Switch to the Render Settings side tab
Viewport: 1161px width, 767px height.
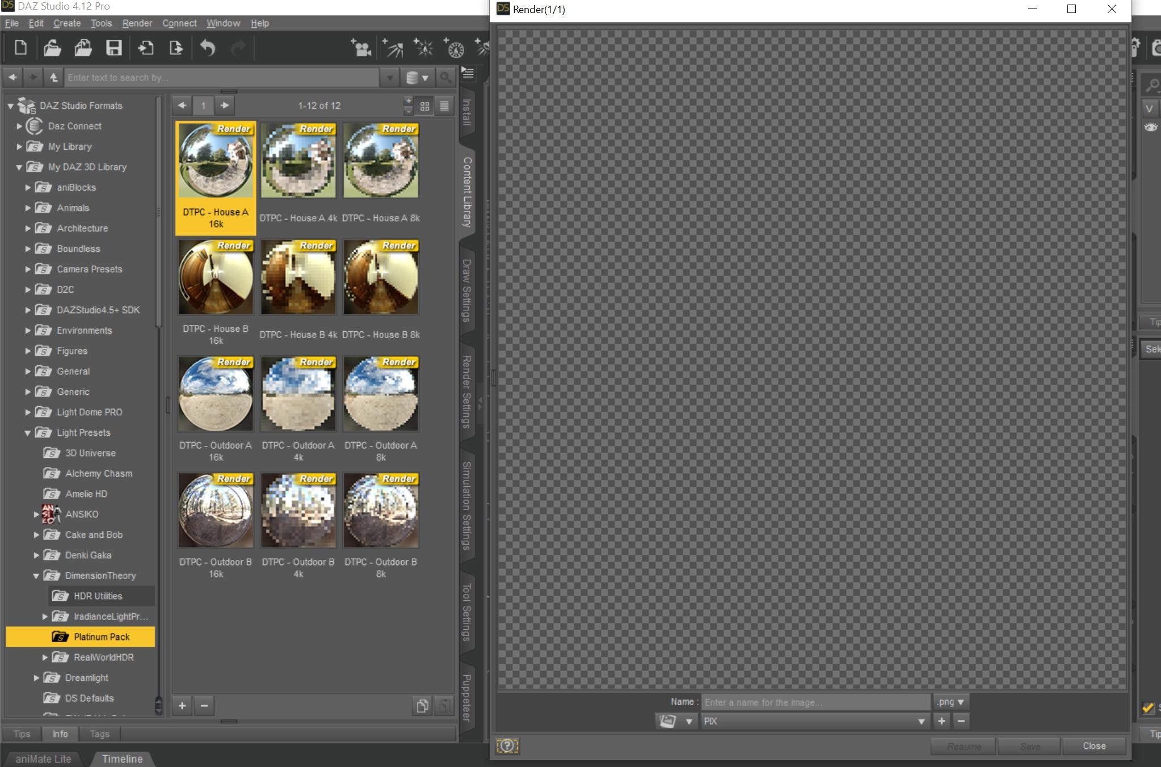point(466,391)
